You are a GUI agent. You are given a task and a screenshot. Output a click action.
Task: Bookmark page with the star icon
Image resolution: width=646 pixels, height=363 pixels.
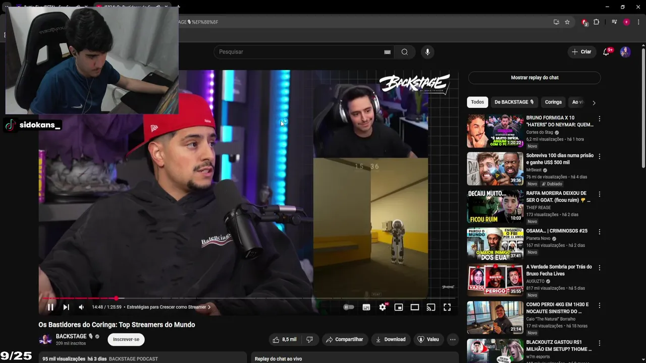point(567,22)
